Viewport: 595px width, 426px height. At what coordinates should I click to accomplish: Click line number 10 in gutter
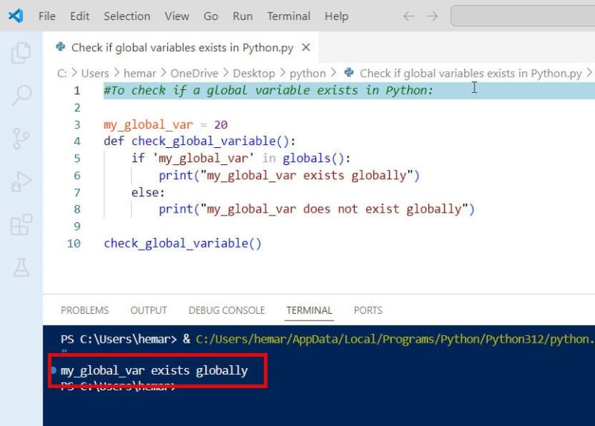pyautogui.click(x=74, y=244)
